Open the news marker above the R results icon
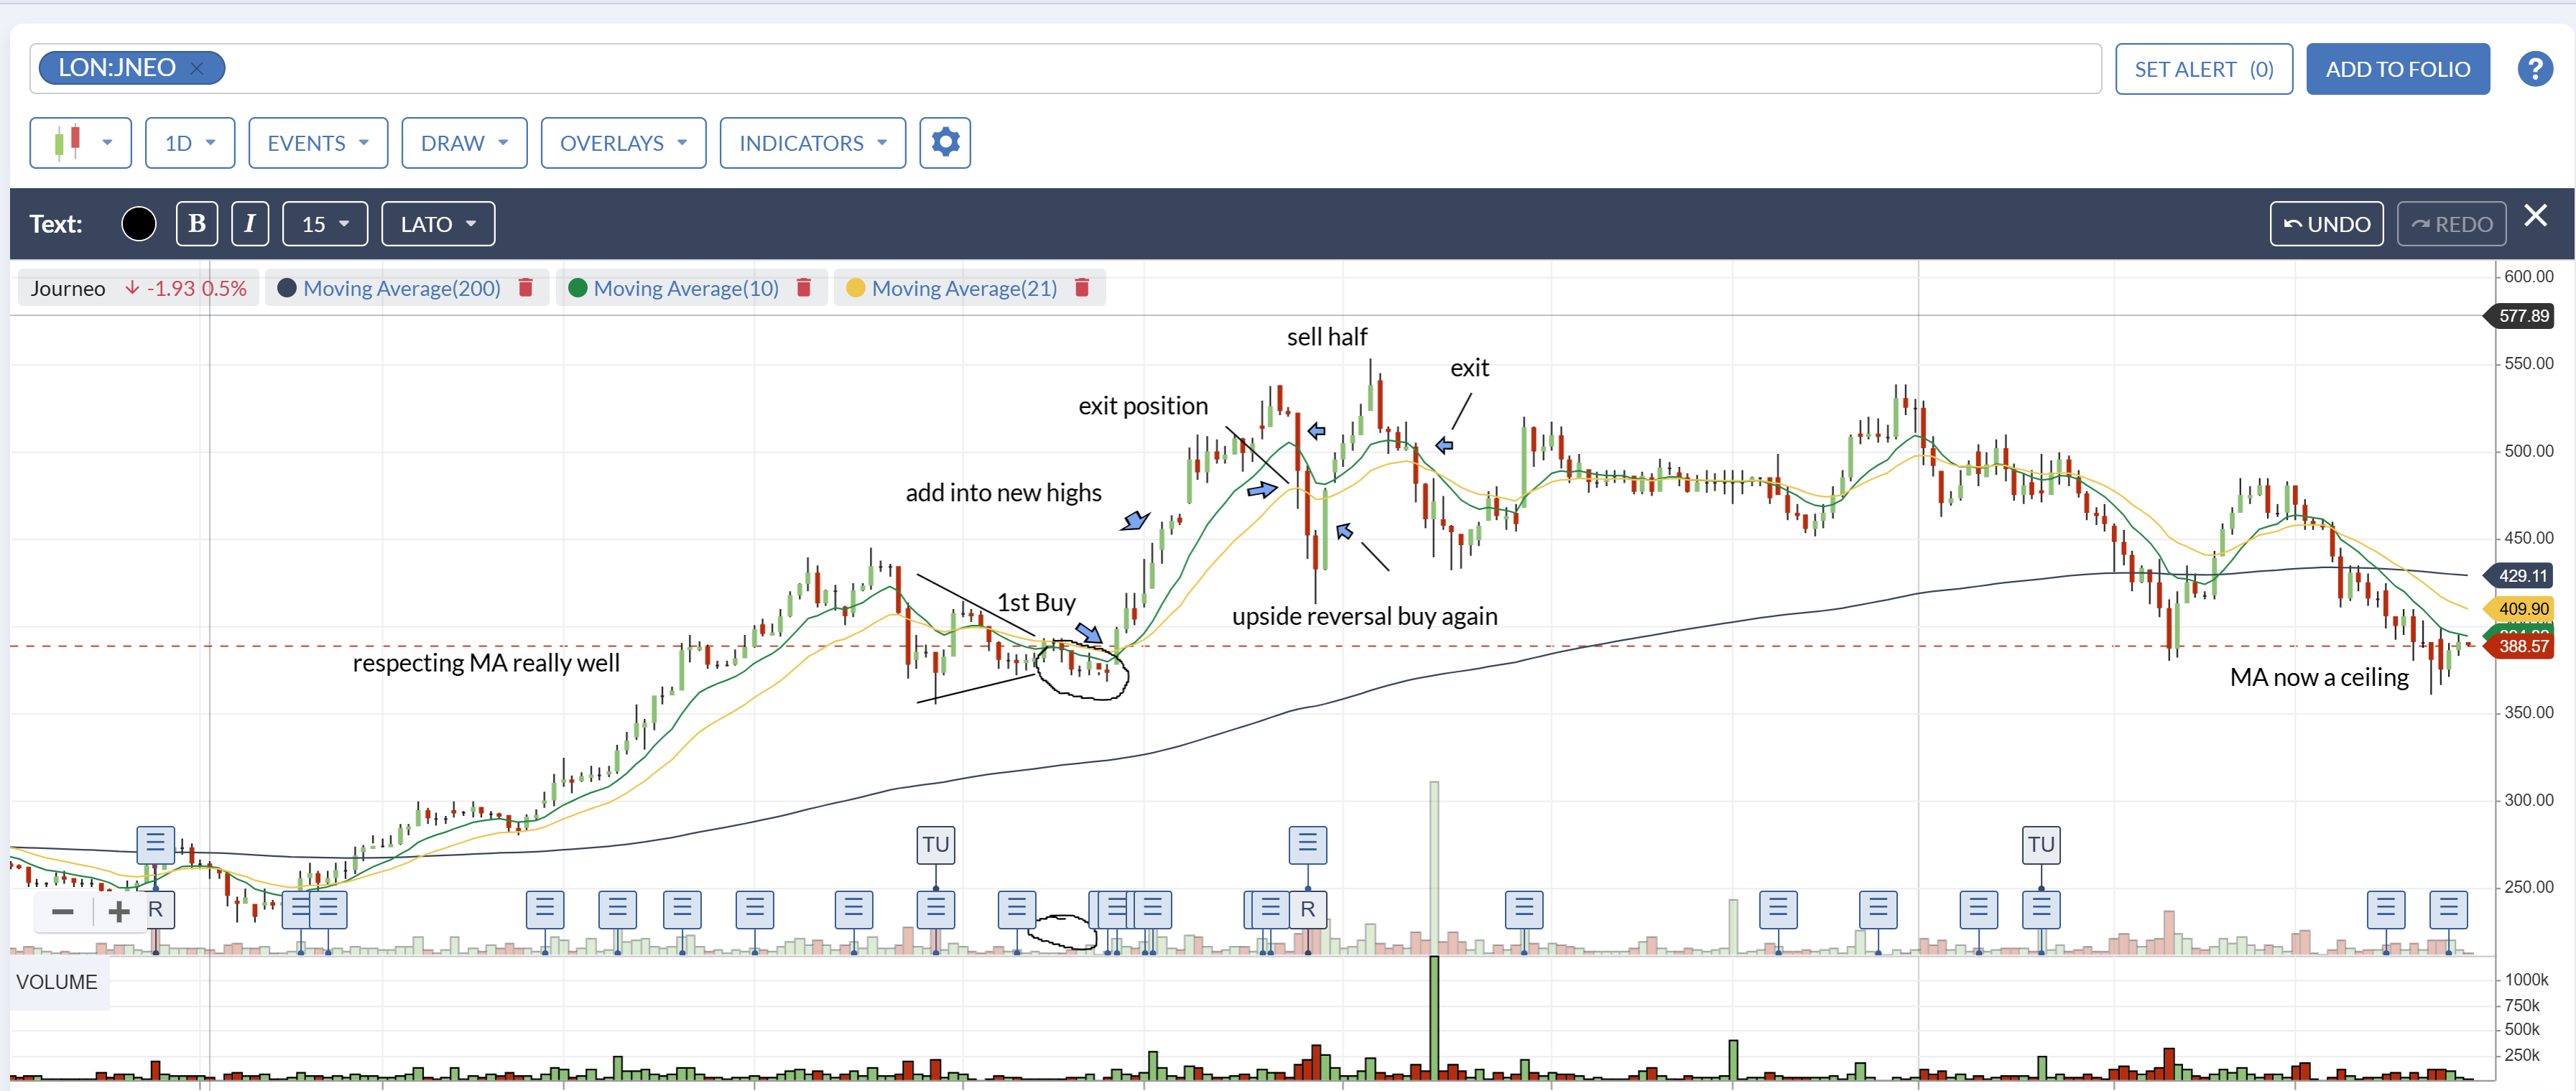The height and width of the screenshot is (1091, 2576). pos(155,845)
